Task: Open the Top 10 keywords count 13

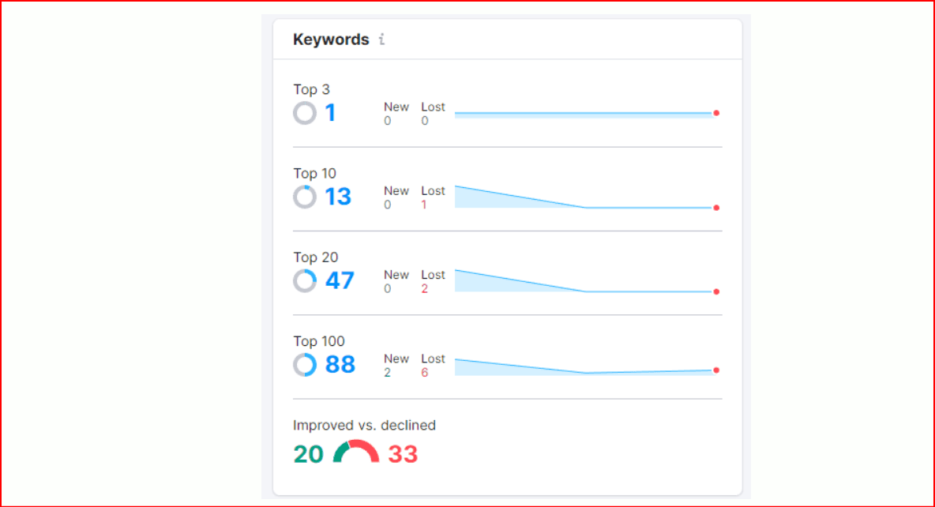Action: 338,197
